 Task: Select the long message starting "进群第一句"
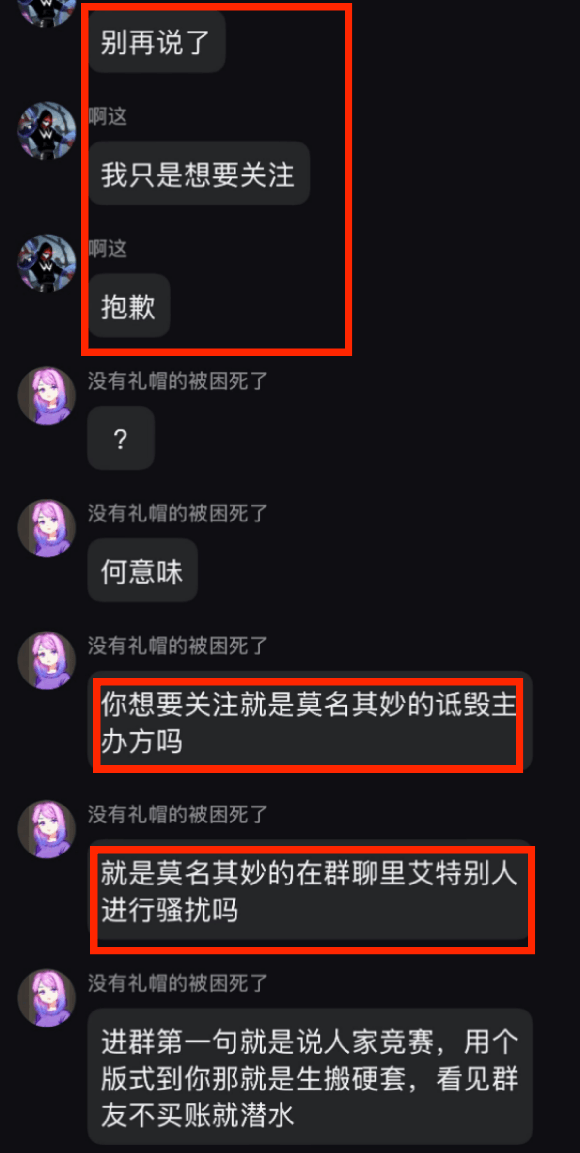tap(310, 1077)
